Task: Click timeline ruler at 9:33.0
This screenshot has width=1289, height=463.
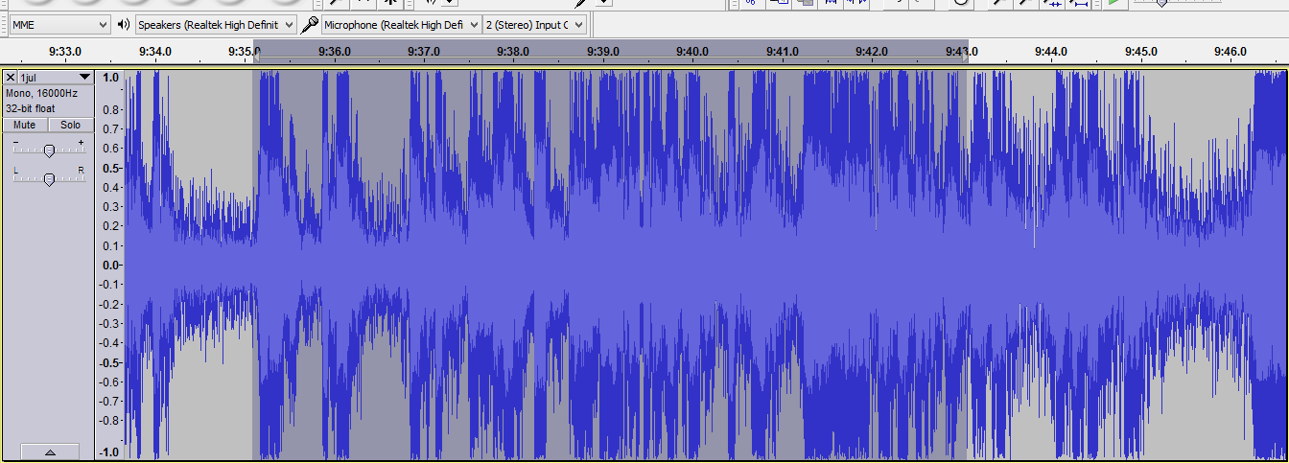Action: (x=65, y=51)
